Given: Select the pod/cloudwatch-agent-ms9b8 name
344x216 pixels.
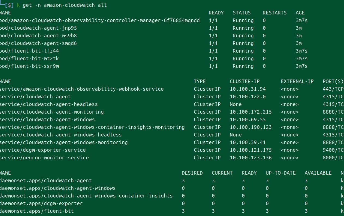Looking at the screenshot, I should pos(38,36).
